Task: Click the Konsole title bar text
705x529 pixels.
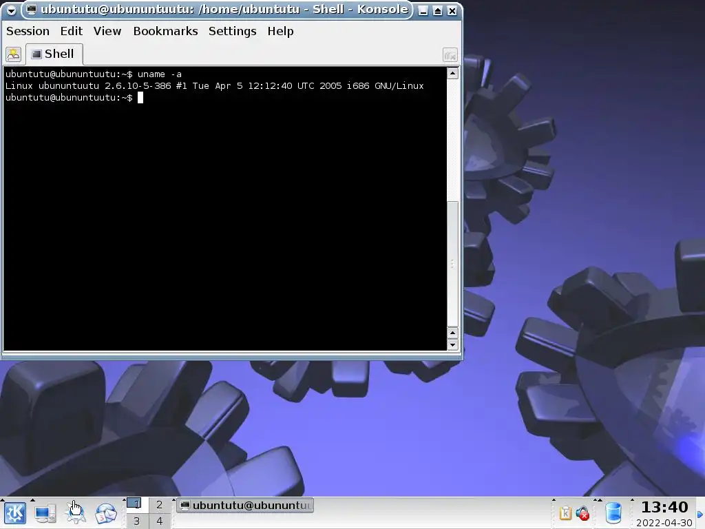Action: click(224, 10)
